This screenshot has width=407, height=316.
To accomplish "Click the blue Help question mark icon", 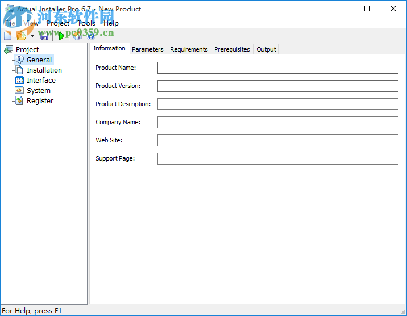I will [x=91, y=36].
